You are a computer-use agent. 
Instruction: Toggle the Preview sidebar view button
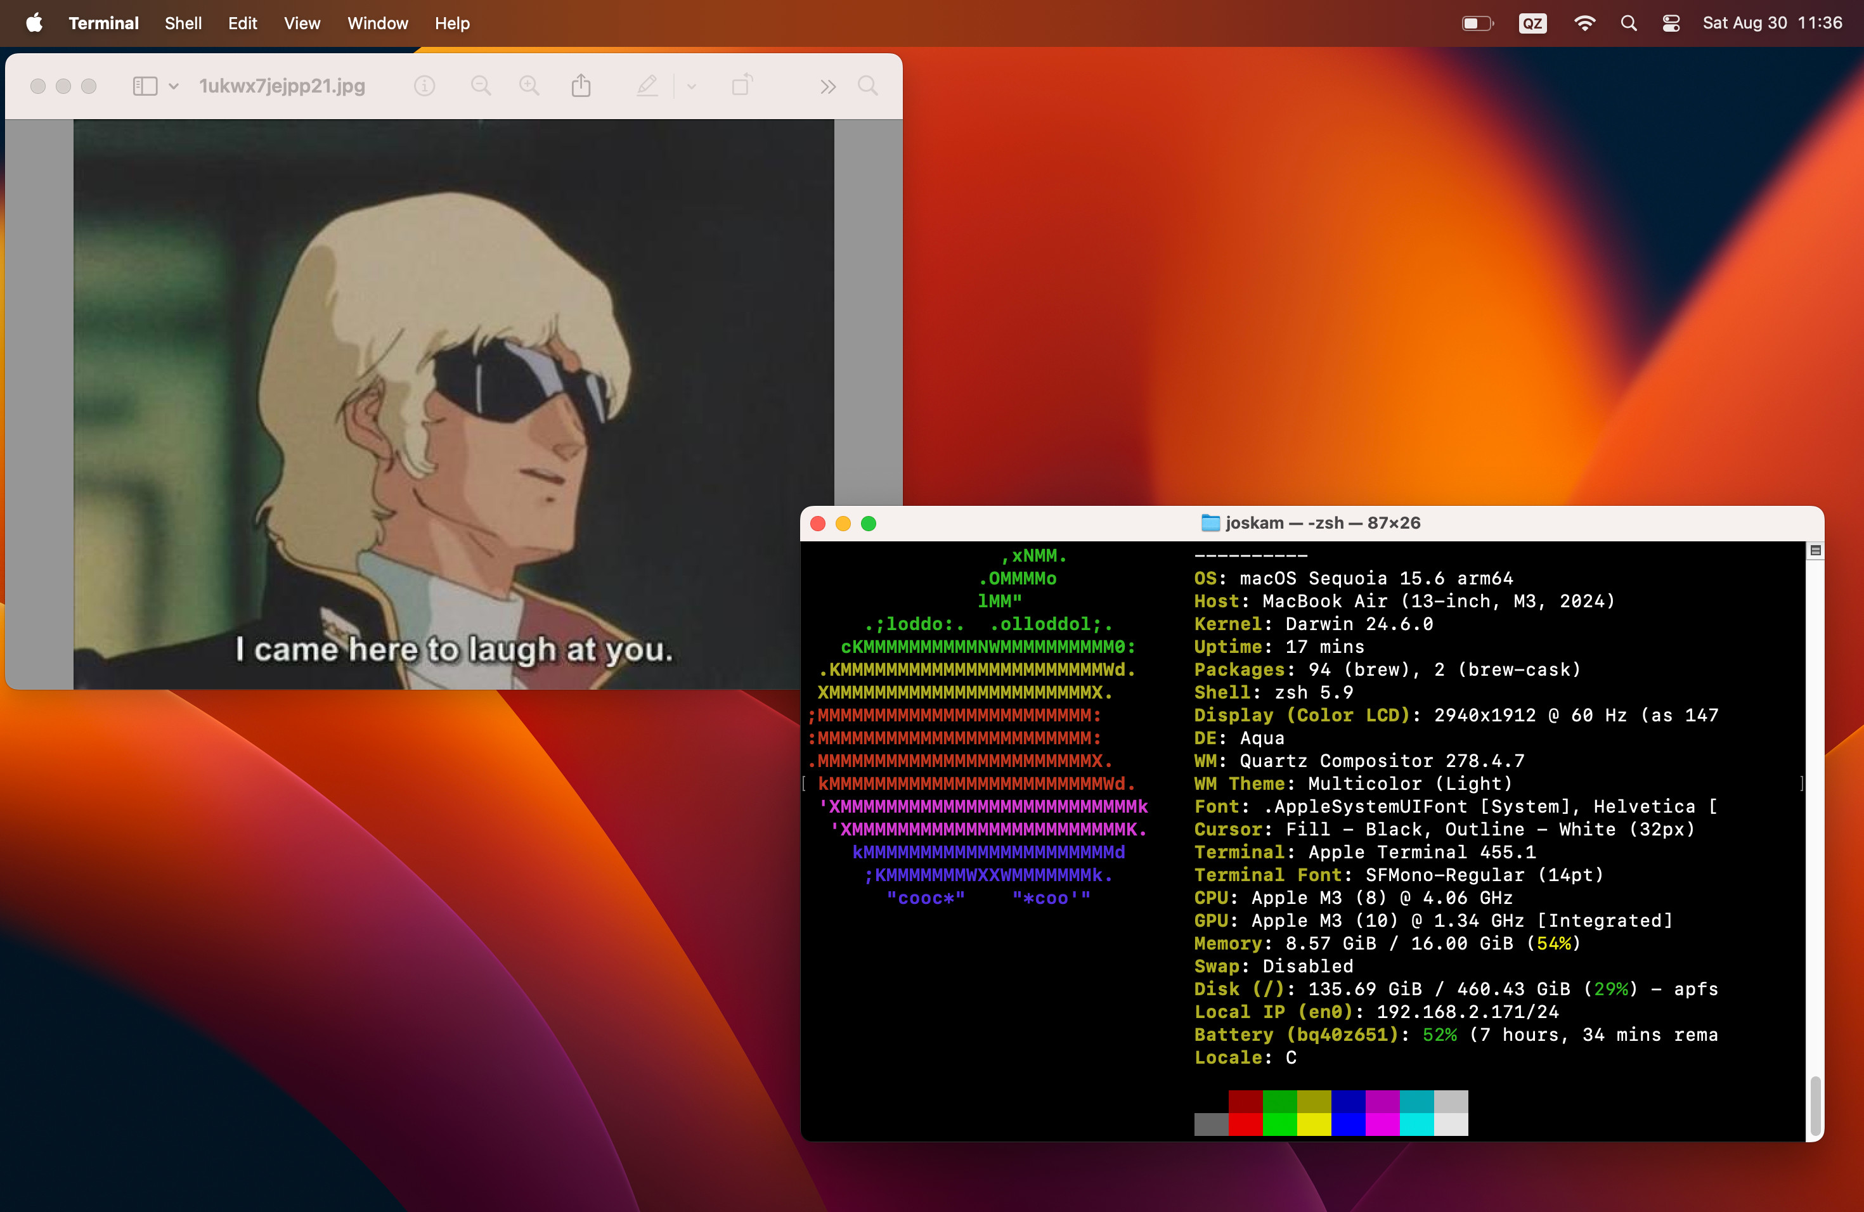[x=145, y=86]
